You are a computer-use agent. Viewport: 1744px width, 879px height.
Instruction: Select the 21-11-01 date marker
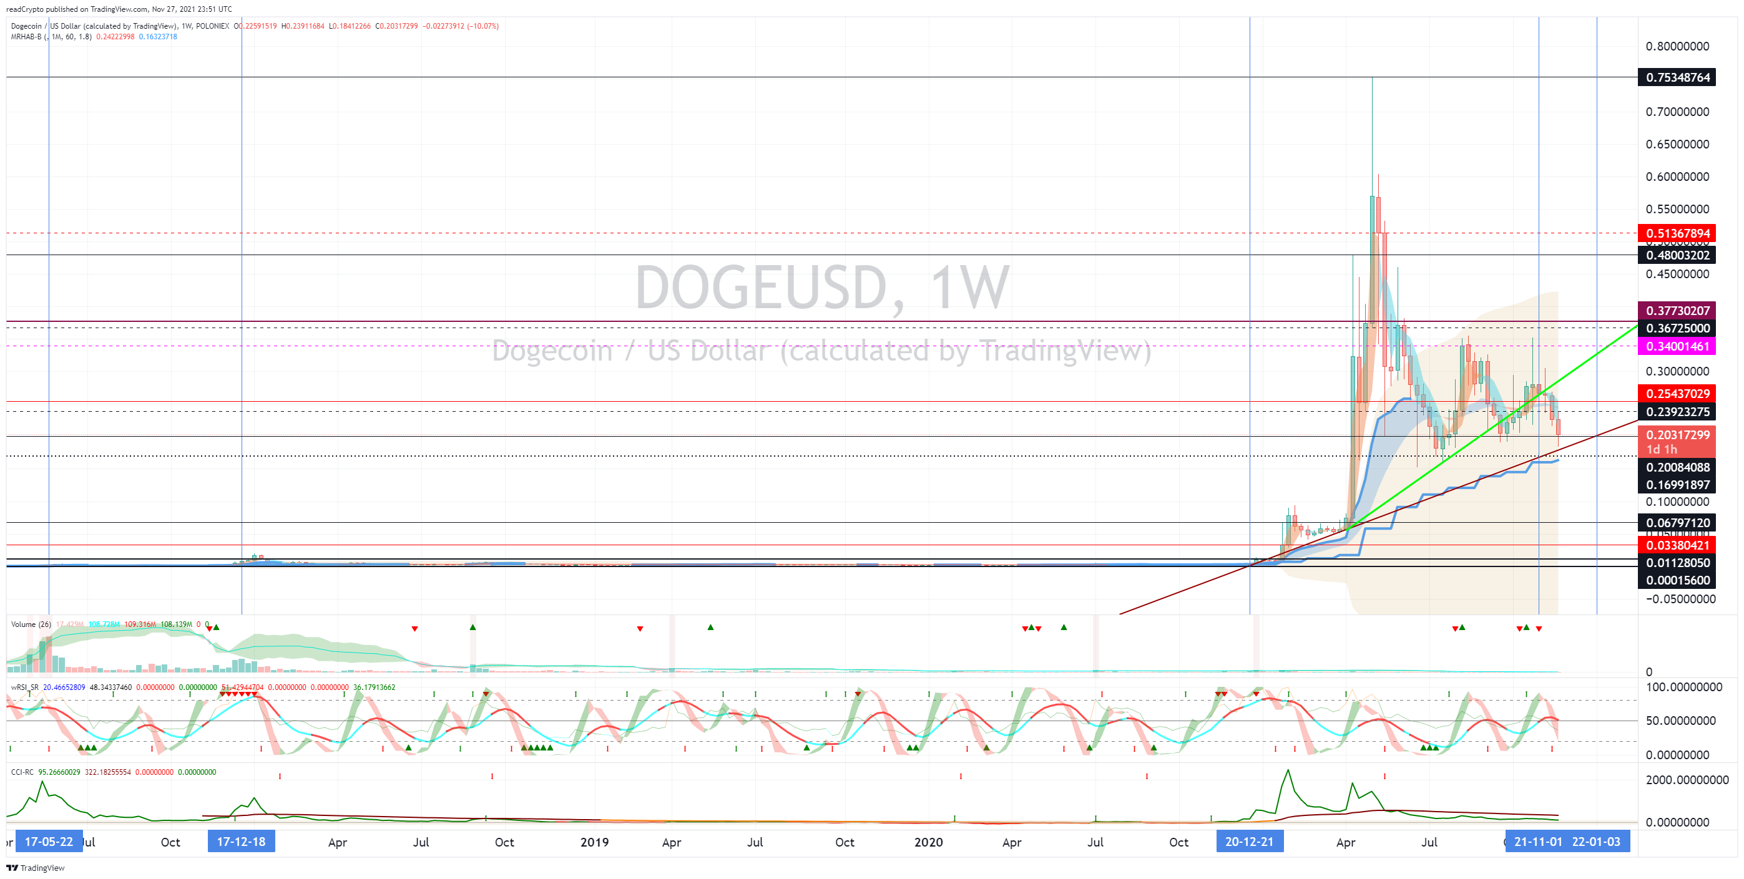tap(1537, 842)
